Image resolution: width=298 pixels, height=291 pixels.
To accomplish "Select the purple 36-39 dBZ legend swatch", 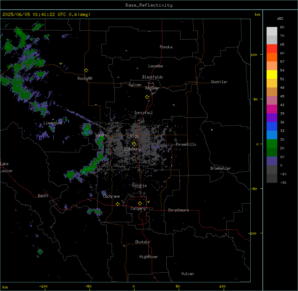I will pyautogui.click(x=272, y=118).
